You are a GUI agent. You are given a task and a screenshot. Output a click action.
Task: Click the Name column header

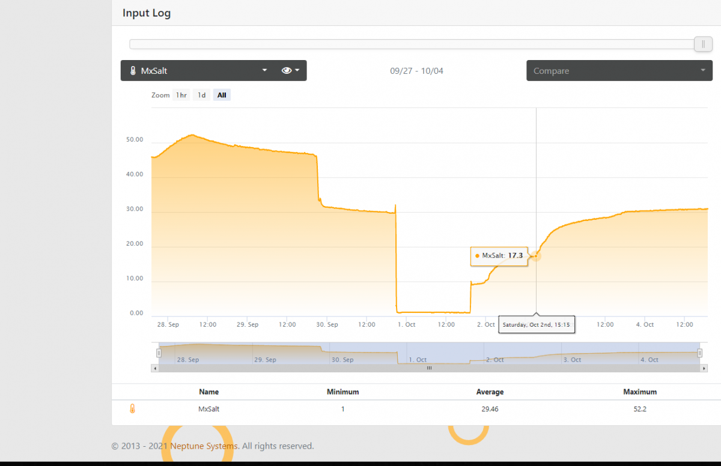point(208,392)
